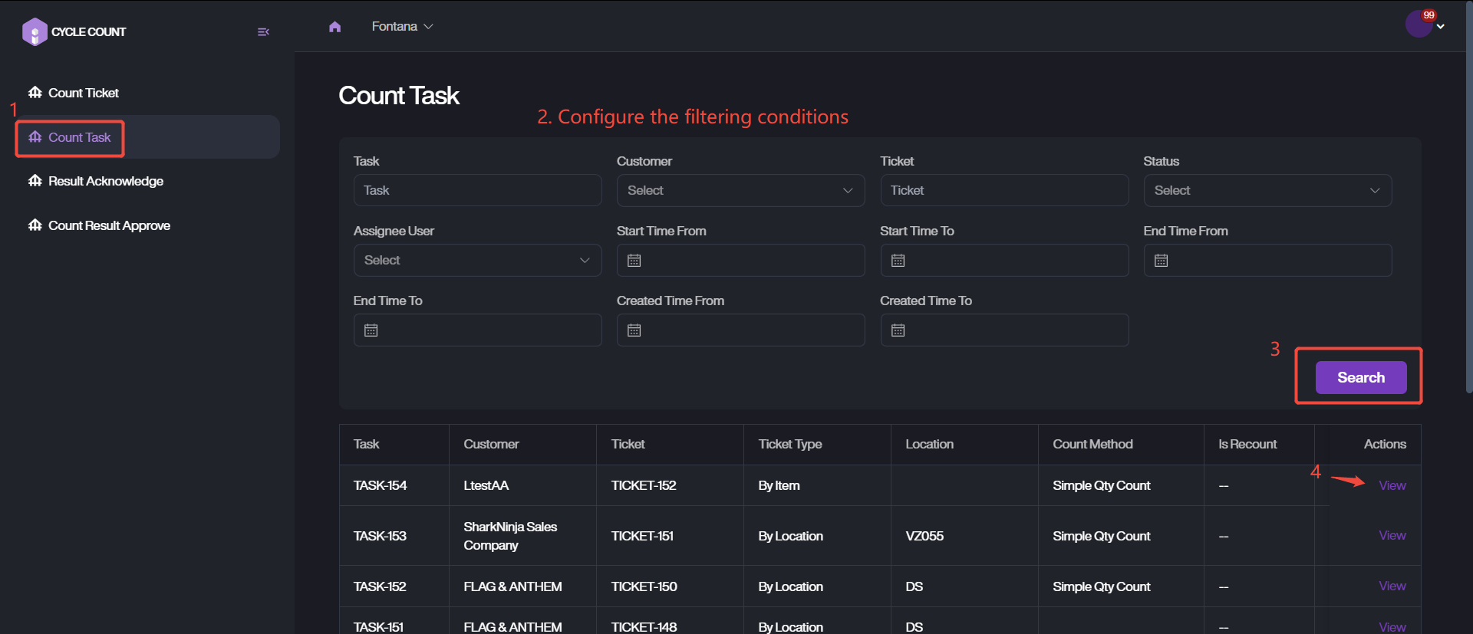This screenshot has width=1473, height=634.
Task: Open the Created Time From calendar icon
Action: pyautogui.click(x=634, y=330)
